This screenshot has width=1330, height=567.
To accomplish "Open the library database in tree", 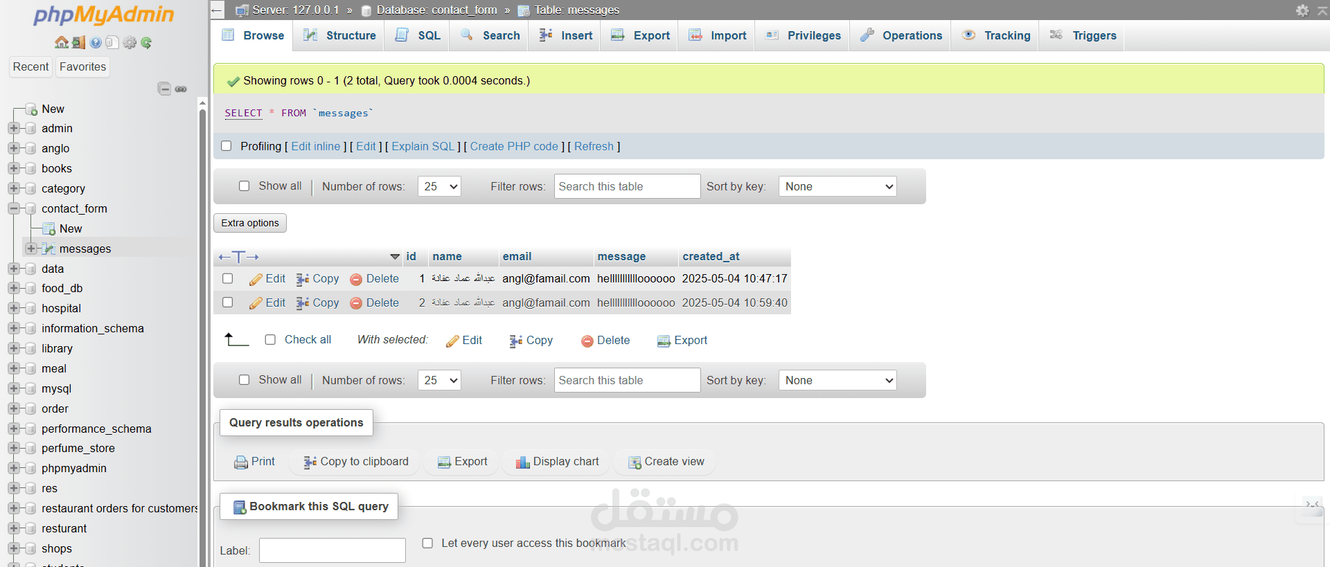I will [57, 348].
